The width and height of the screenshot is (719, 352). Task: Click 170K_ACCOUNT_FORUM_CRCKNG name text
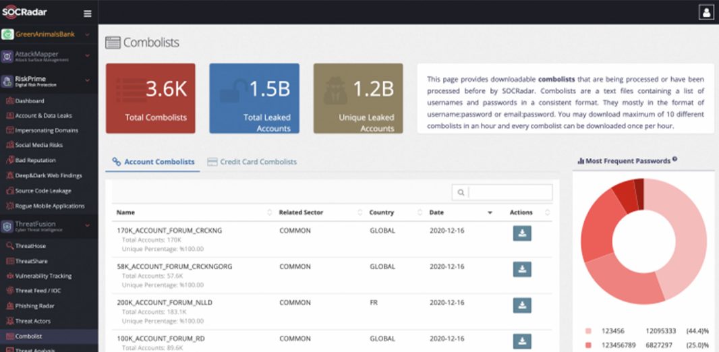[x=169, y=231]
